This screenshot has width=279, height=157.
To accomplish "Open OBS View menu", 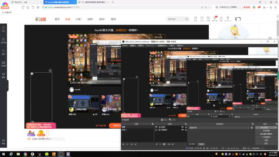I will (141, 46).
